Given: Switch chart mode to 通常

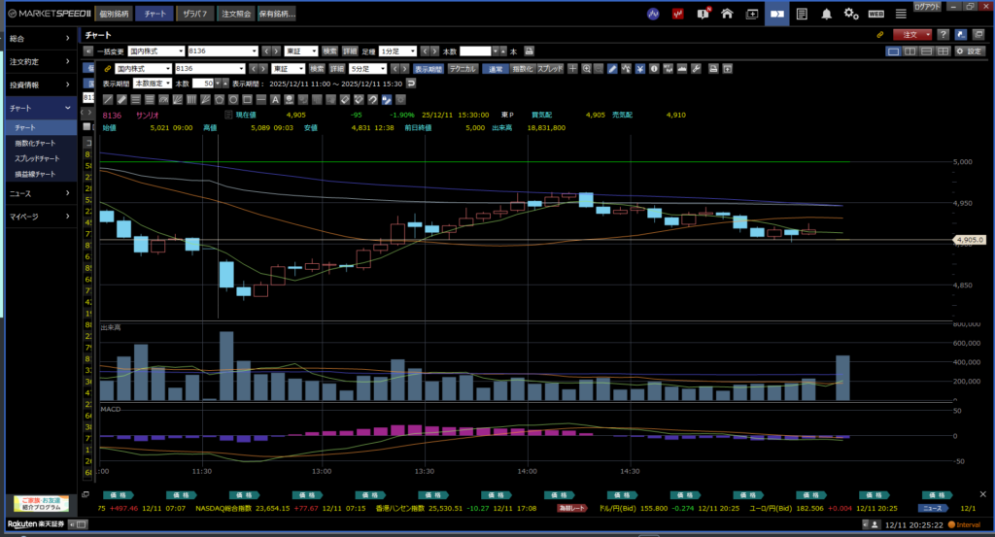Looking at the screenshot, I should (x=496, y=69).
